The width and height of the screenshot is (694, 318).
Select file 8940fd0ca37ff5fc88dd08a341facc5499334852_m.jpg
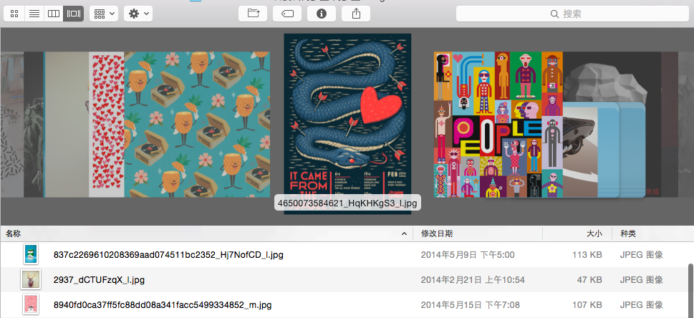[163, 305]
